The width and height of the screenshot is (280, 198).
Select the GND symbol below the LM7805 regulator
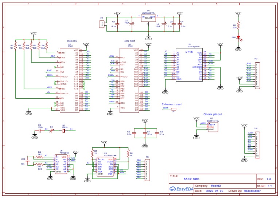(x=148, y=38)
